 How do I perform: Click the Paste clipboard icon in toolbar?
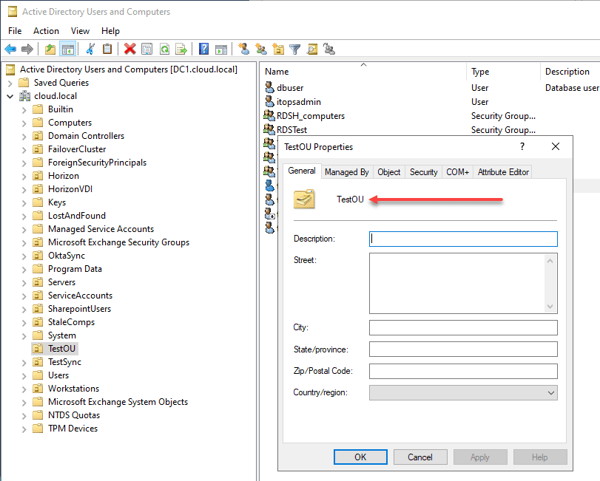coord(107,49)
